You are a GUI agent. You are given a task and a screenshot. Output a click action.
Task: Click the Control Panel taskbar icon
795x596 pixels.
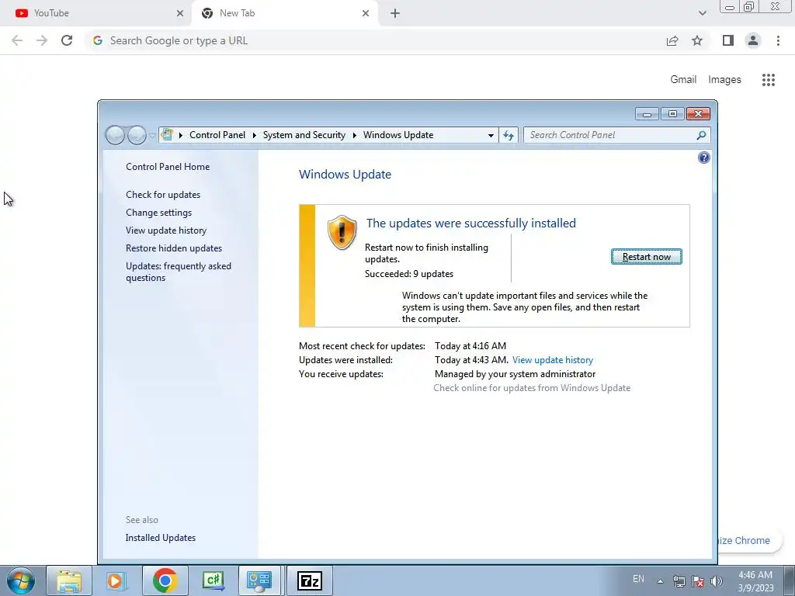coord(259,580)
